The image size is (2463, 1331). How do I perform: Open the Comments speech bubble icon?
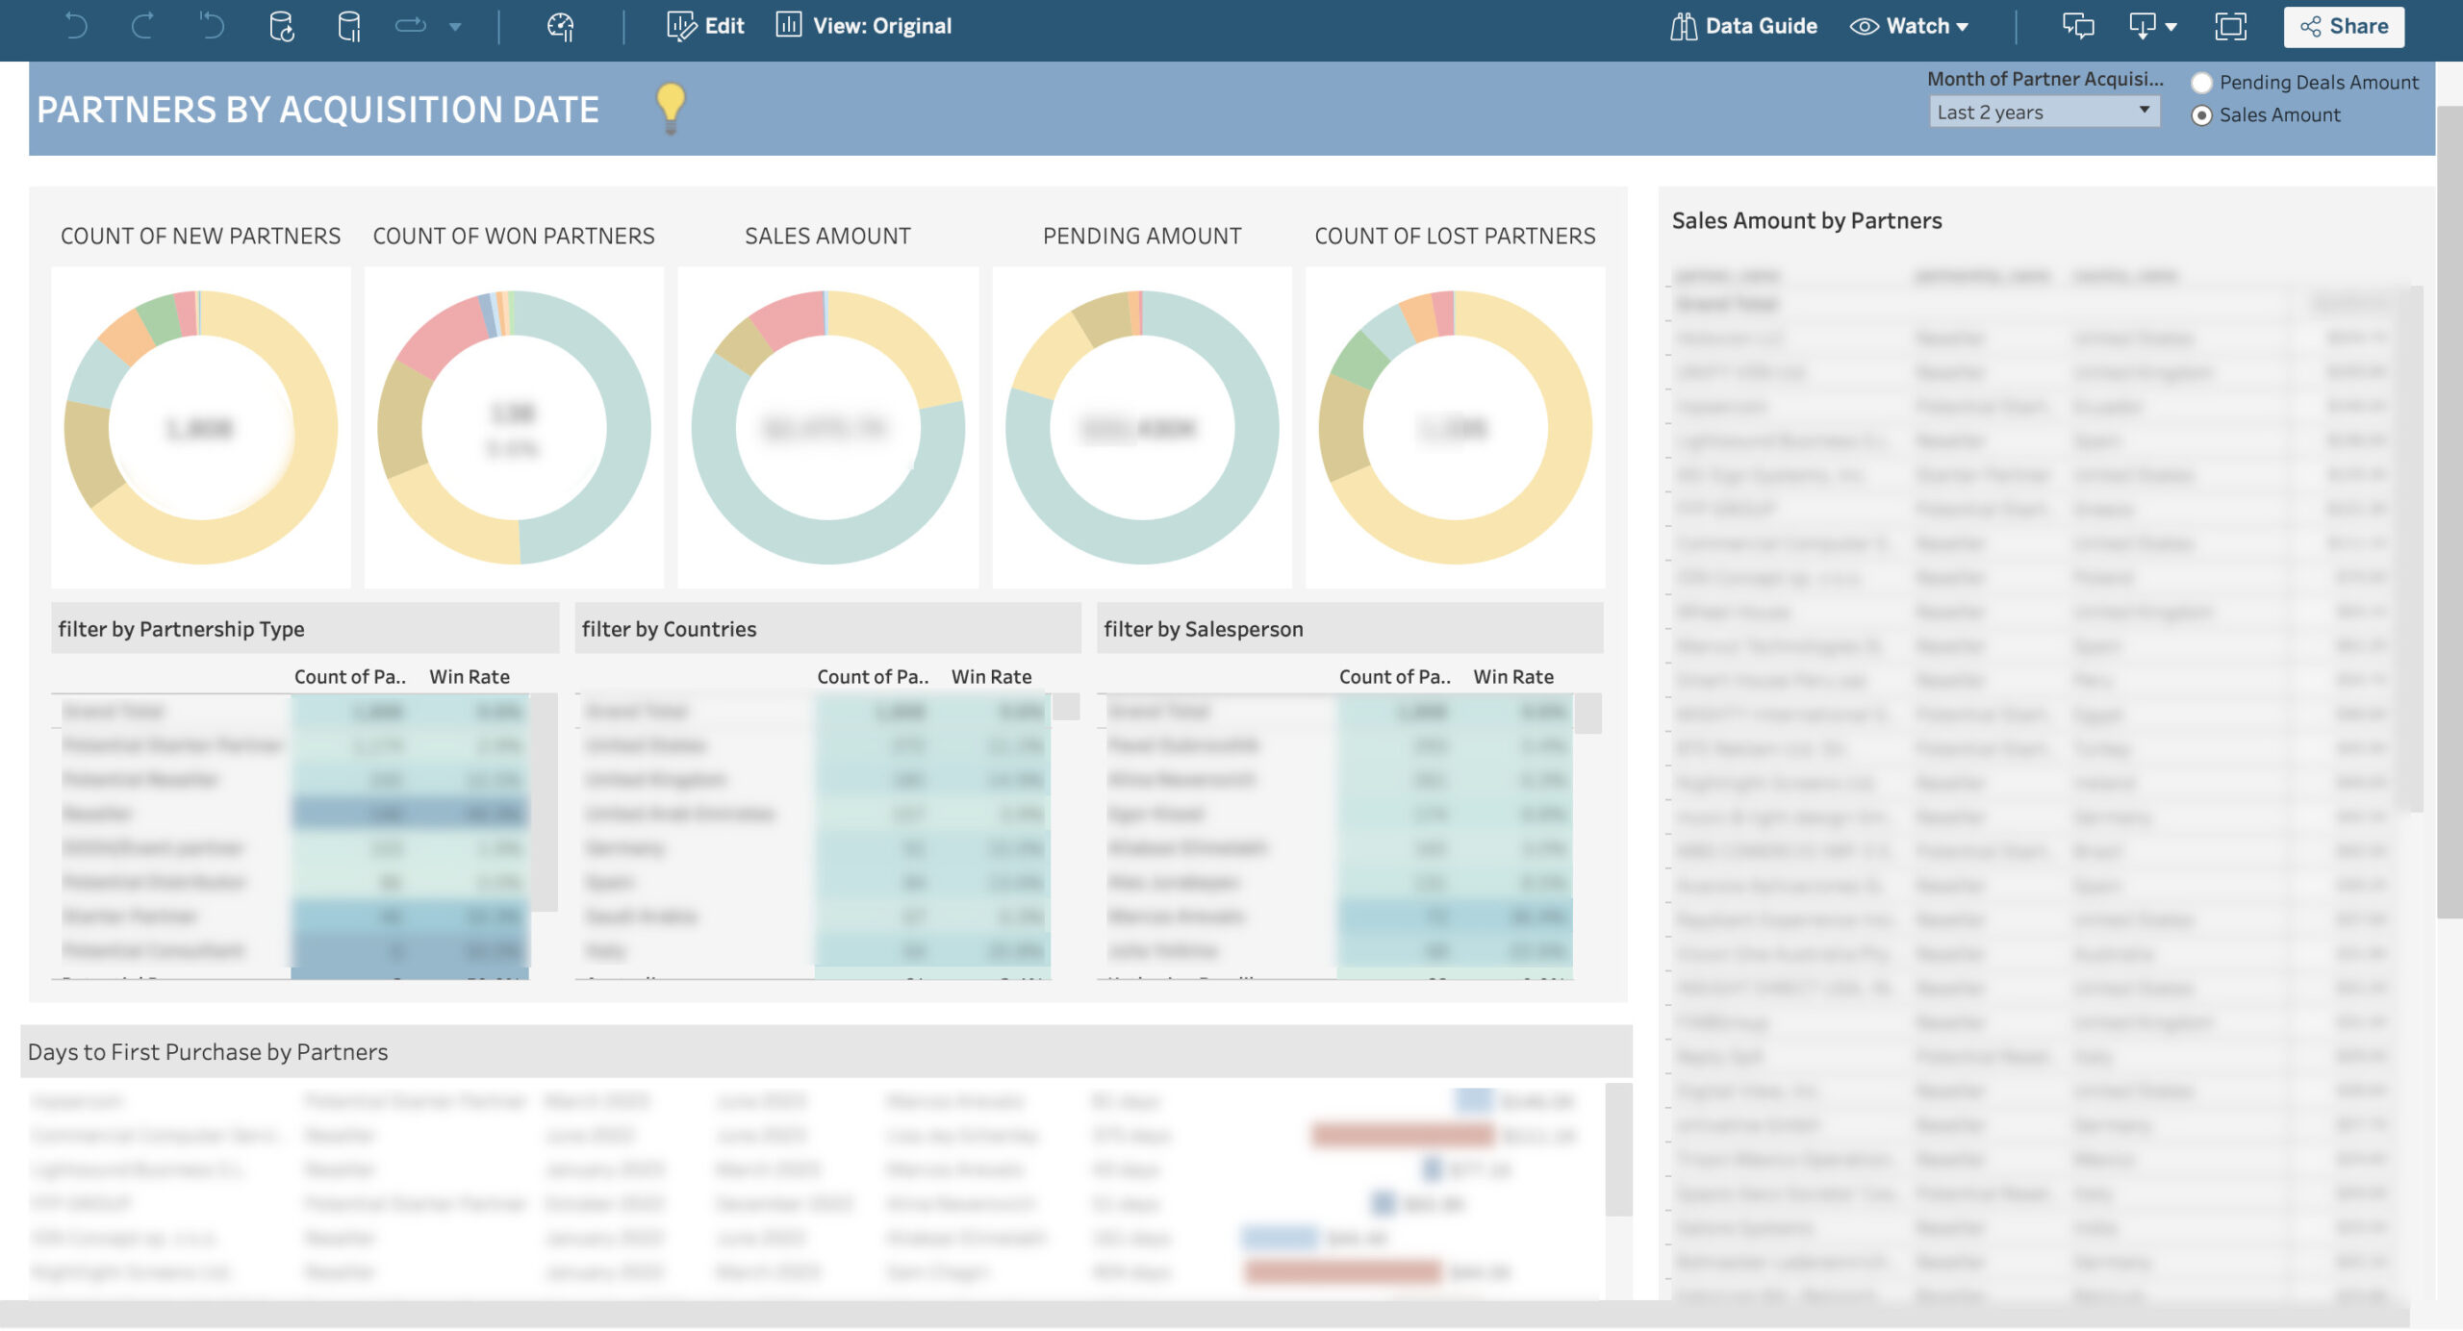click(x=2077, y=26)
